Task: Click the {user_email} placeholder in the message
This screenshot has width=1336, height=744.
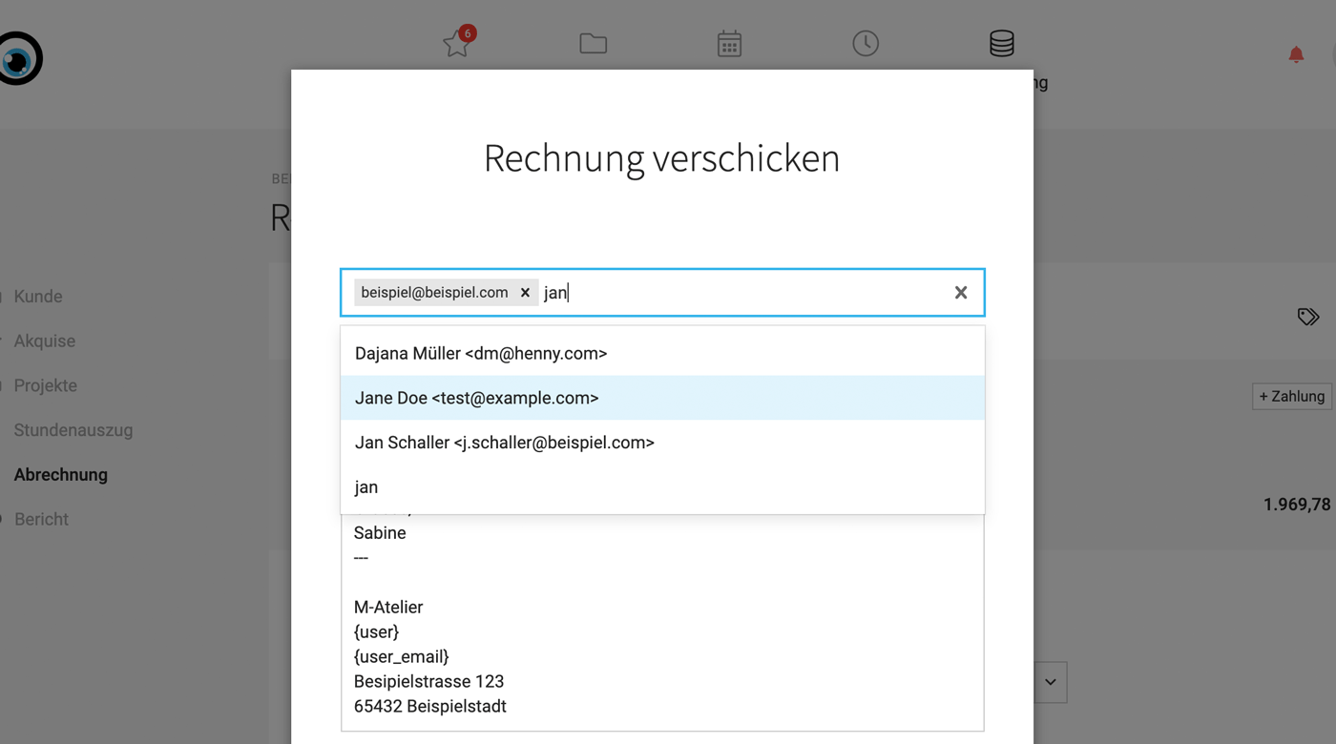Action: pyautogui.click(x=401, y=656)
